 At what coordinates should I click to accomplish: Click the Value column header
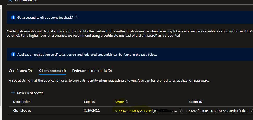tap(120, 102)
